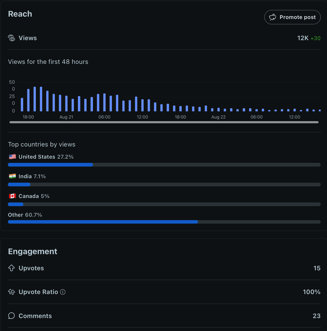Click the tallest bar near 18:00
Image resolution: width=327 pixels, height=331 pixels.
pyautogui.click(x=35, y=99)
